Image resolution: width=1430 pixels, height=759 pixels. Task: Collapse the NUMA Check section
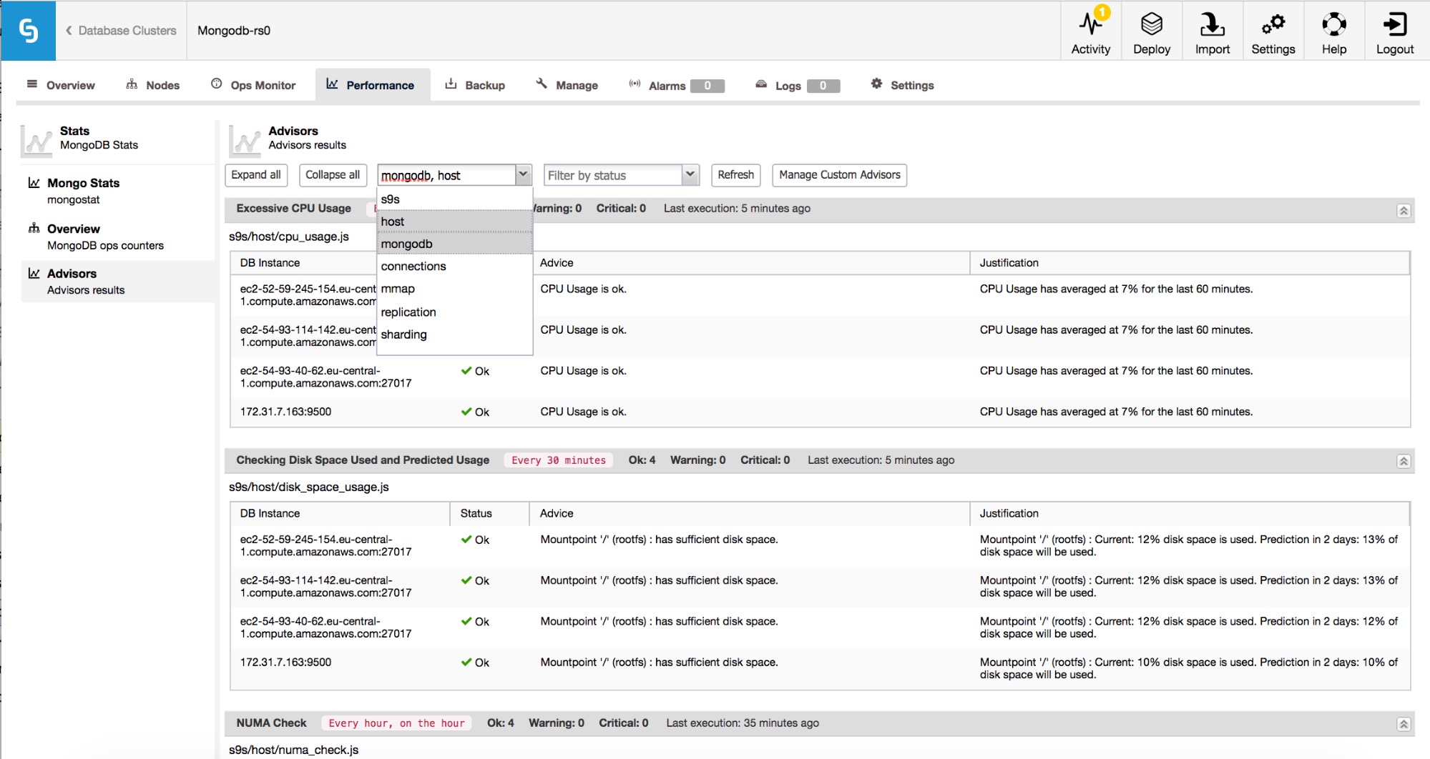click(1404, 724)
